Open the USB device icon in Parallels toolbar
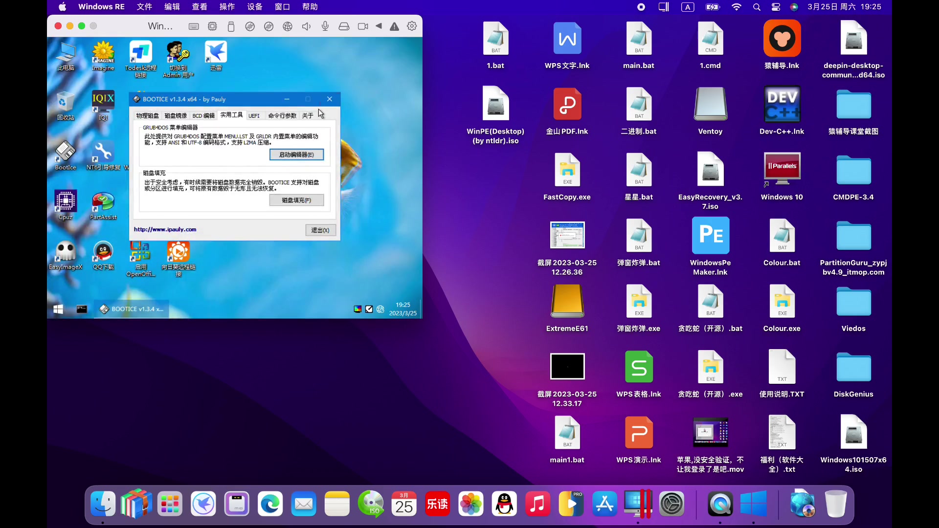The width and height of the screenshot is (939, 528). (231, 26)
